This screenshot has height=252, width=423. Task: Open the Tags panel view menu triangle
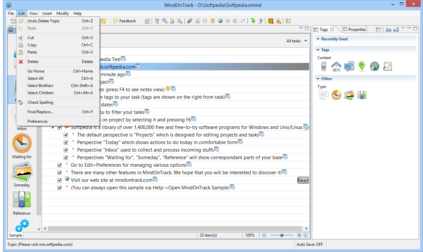pyautogui.click(x=403, y=28)
